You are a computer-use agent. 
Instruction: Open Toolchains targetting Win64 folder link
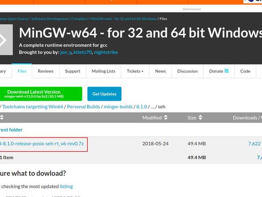pyautogui.click(x=33, y=107)
